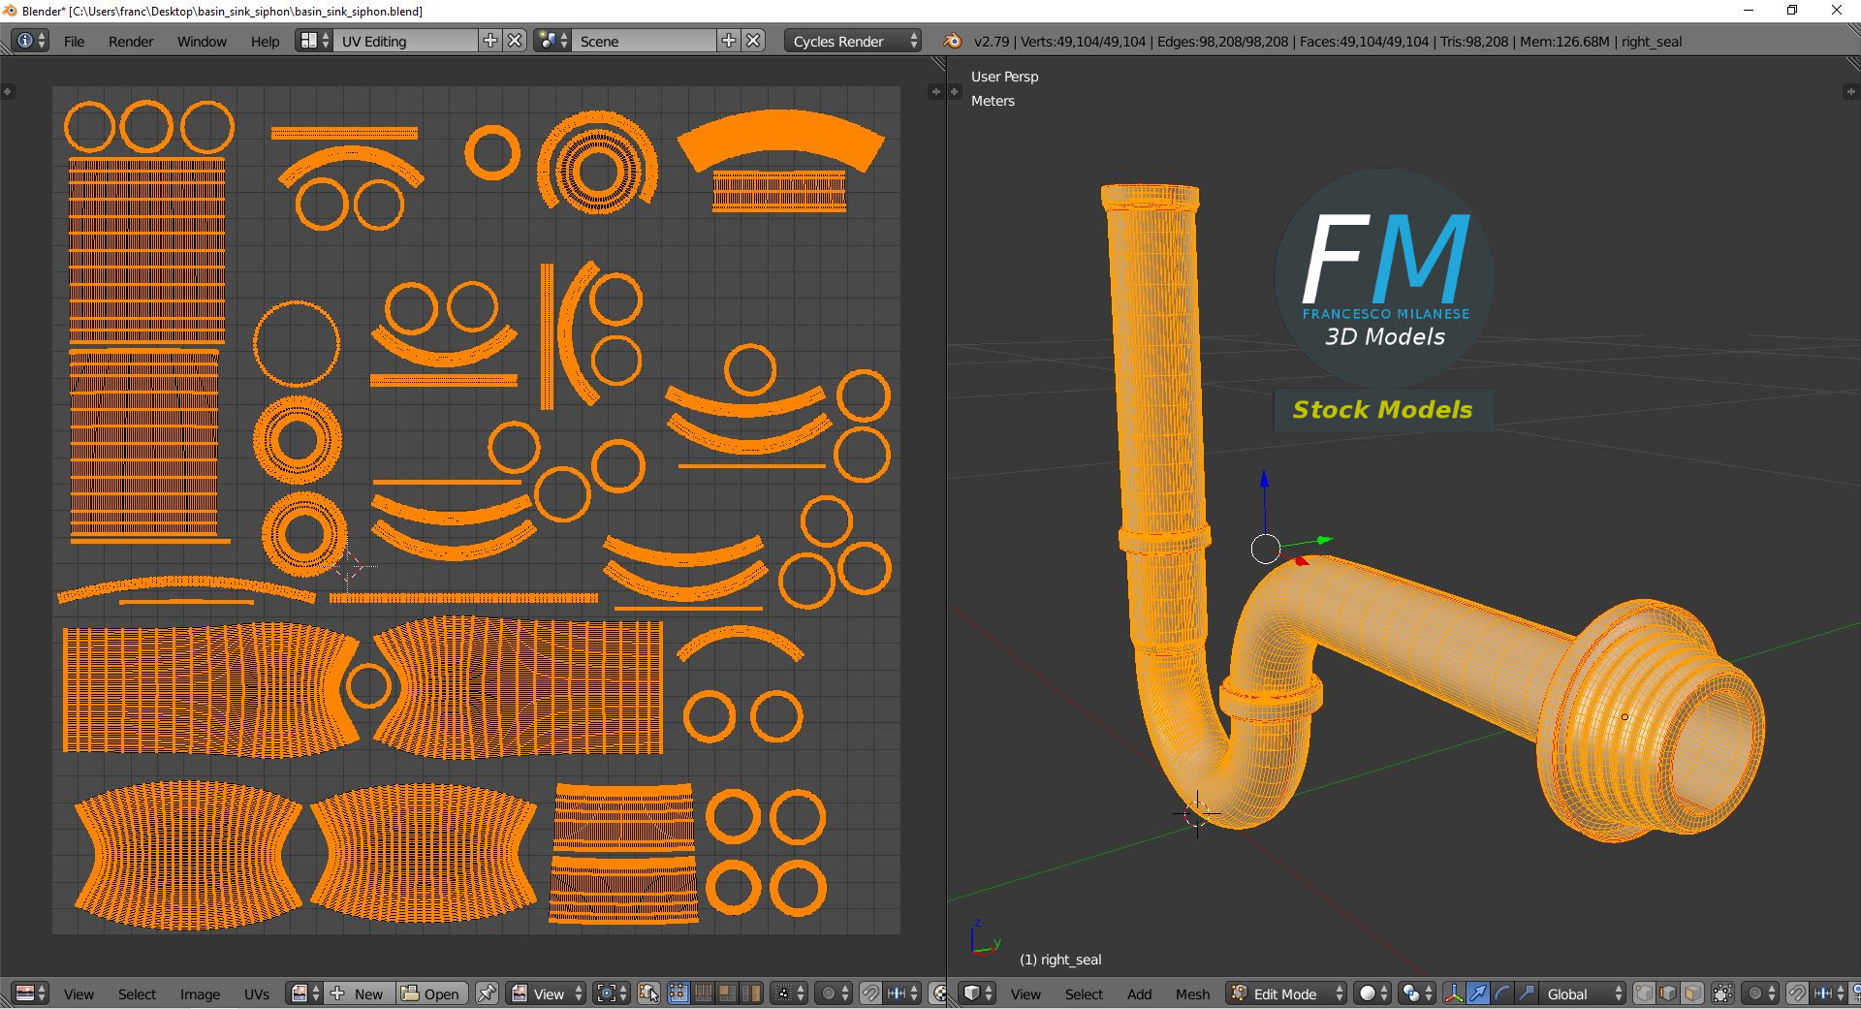Select the translate manipulator in 3D view
This screenshot has width=1861, height=1009.
[x=1478, y=993]
